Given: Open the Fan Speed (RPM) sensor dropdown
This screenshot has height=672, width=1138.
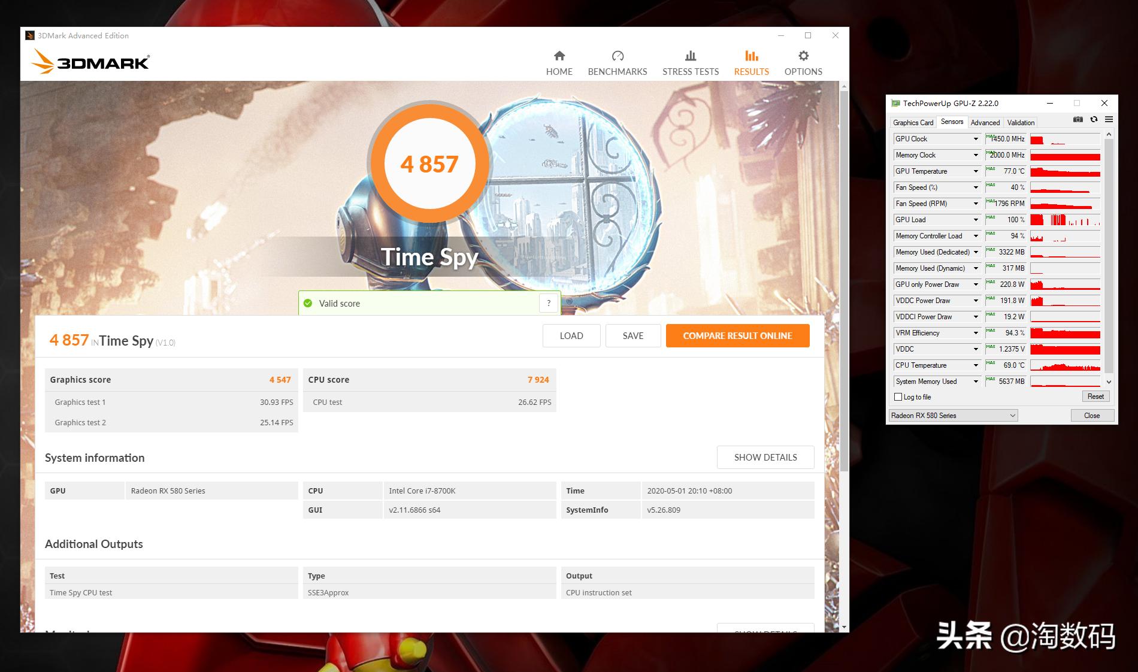Looking at the screenshot, I should point(976,204).
